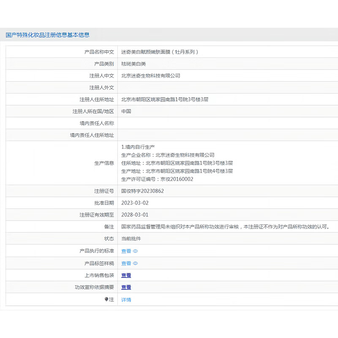Viewport: 338px width, 338px height.
Task: Click the 注册证号 label
Action: [104, 191]
